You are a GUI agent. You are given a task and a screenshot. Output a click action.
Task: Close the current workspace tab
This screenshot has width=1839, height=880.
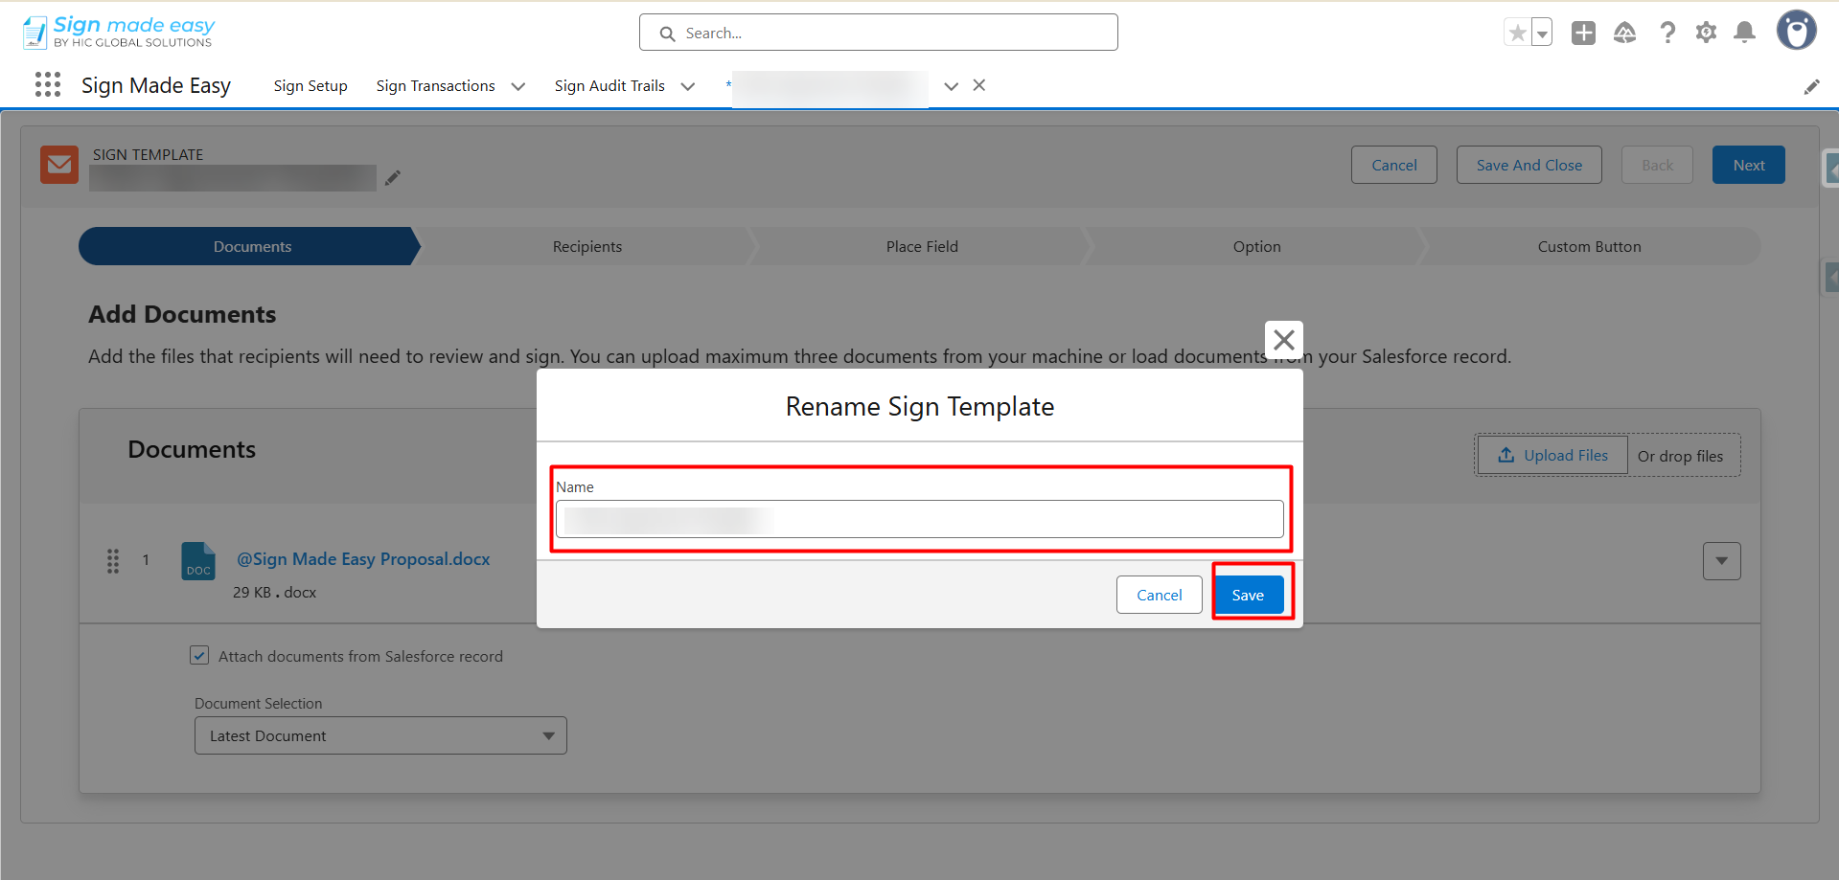[x=979, y=85]
